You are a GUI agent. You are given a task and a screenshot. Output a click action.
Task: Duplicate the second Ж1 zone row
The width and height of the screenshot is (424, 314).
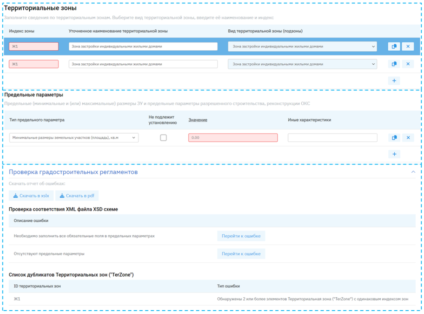394,64
